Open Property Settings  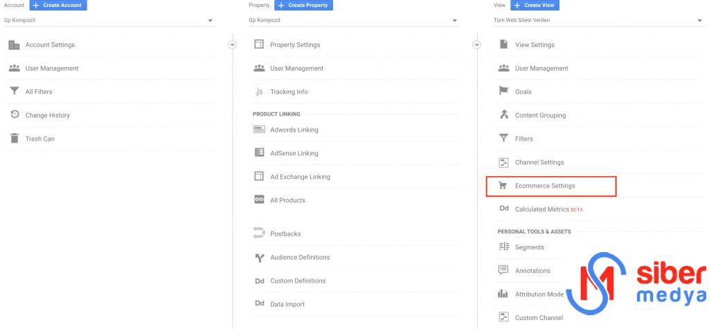point(295,45)
